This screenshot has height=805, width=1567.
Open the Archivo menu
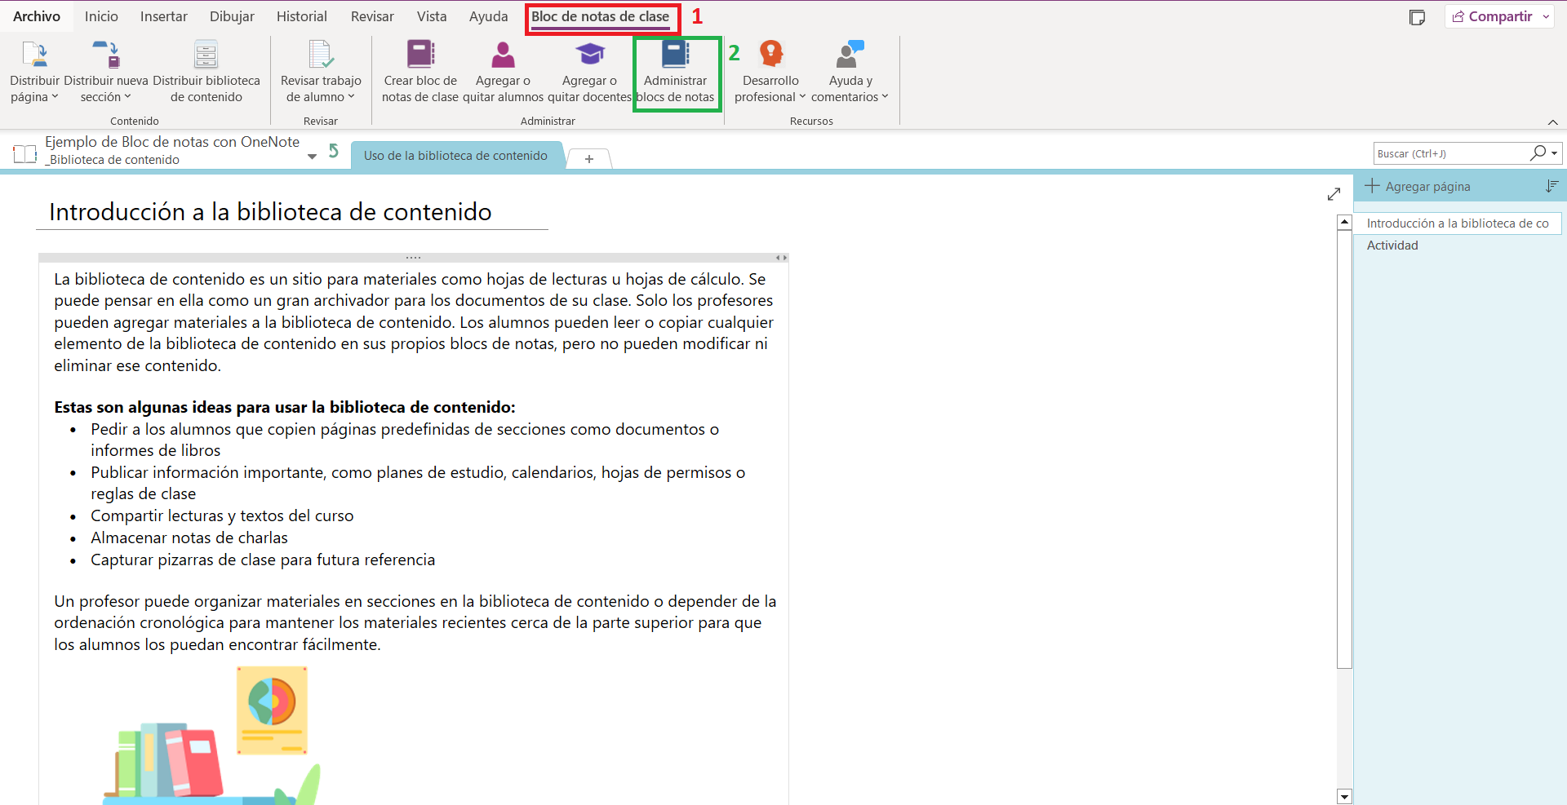(37, 16)
